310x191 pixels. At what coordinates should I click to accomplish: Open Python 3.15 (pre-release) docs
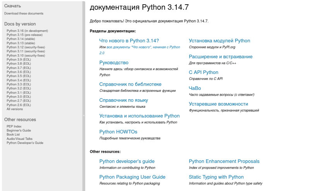tap(24, 35)
